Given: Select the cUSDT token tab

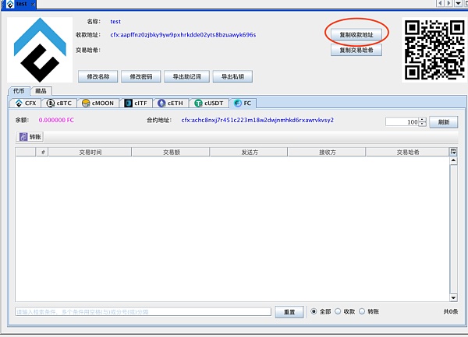Looking at the screenshot, I should point(209,103).
